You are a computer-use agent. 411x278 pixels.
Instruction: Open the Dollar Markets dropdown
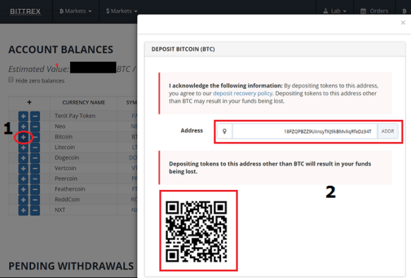pyautogui.click(x=121, y=11)
